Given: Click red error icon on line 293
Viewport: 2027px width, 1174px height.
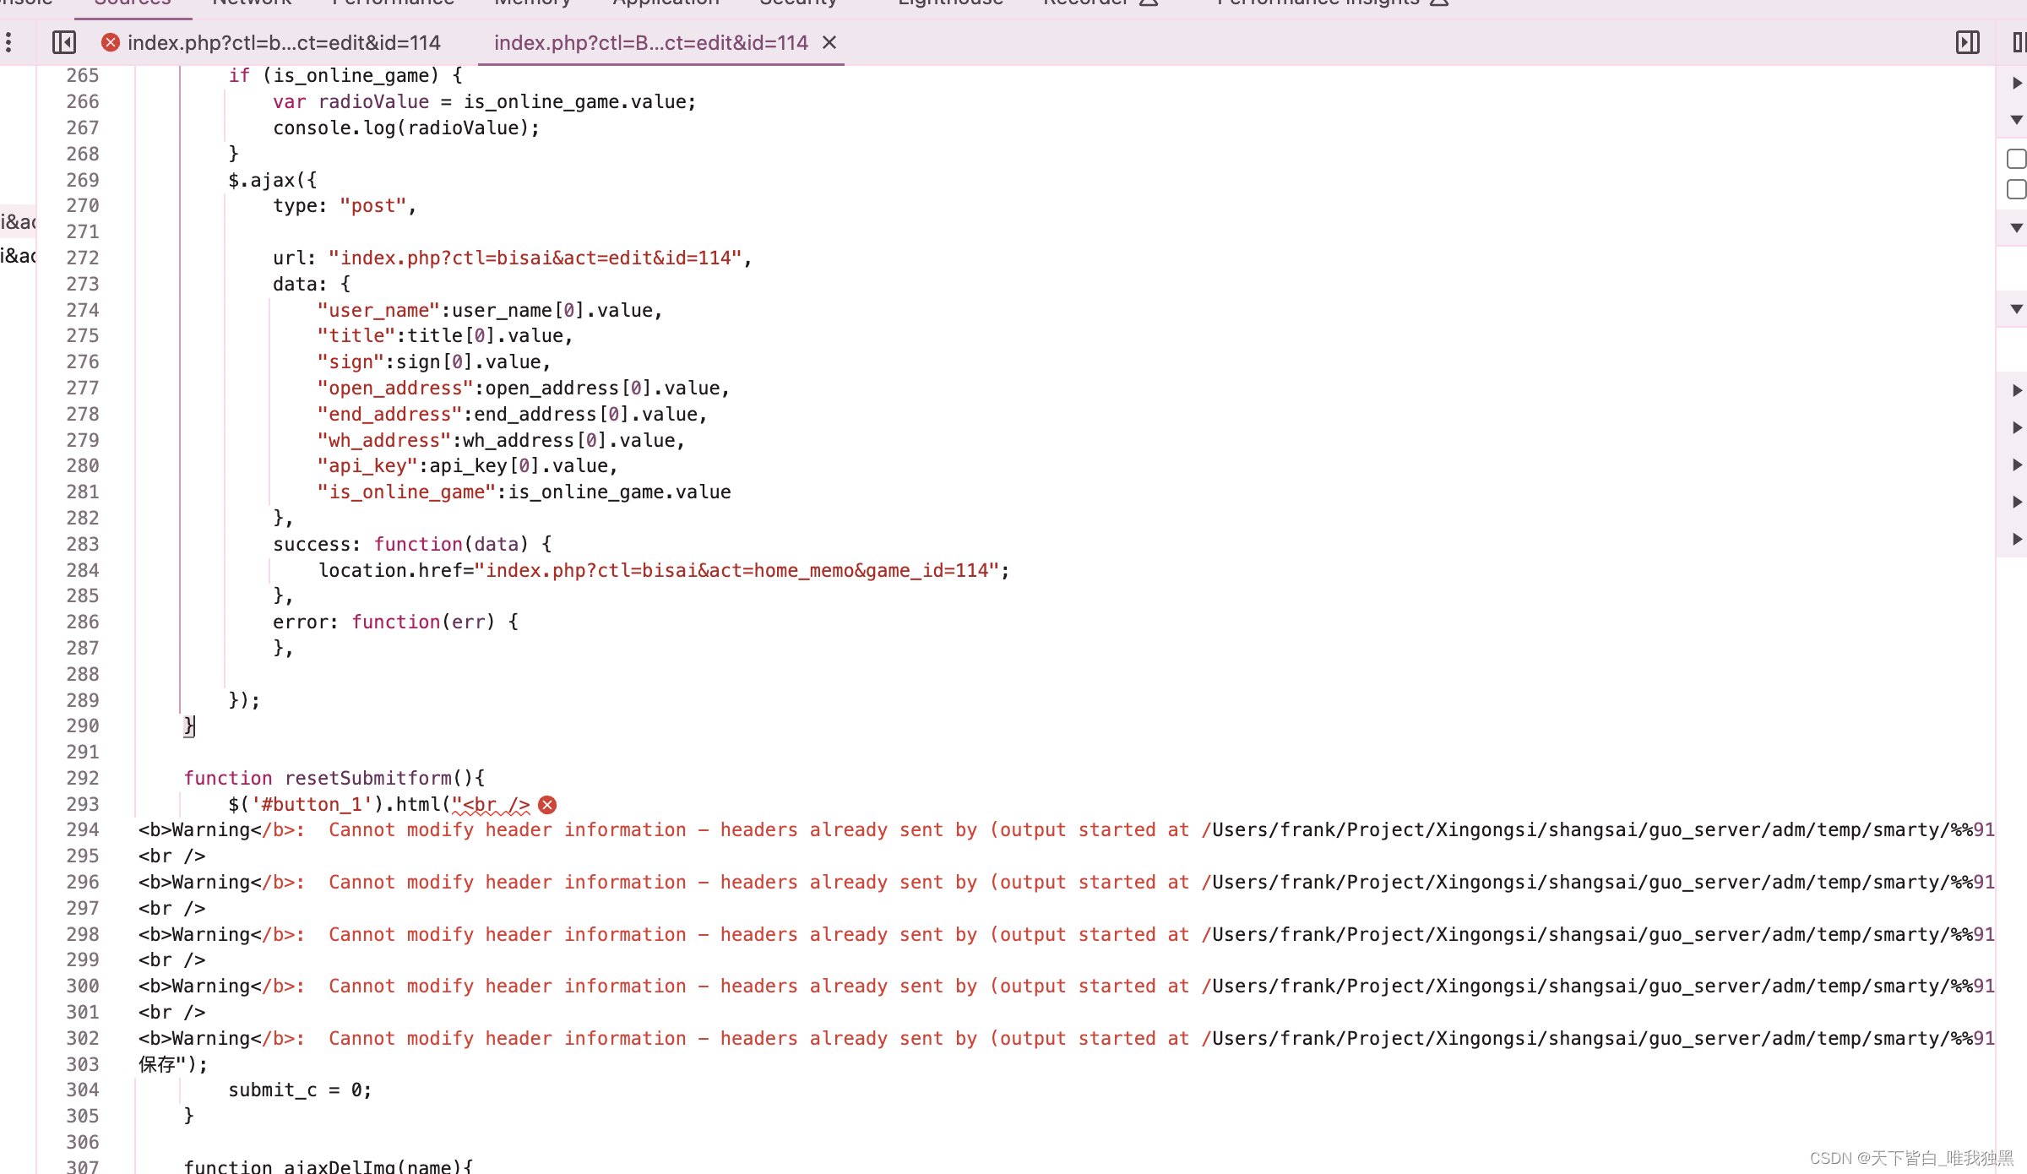Looking at the screenshot, I should click(547, 804).
